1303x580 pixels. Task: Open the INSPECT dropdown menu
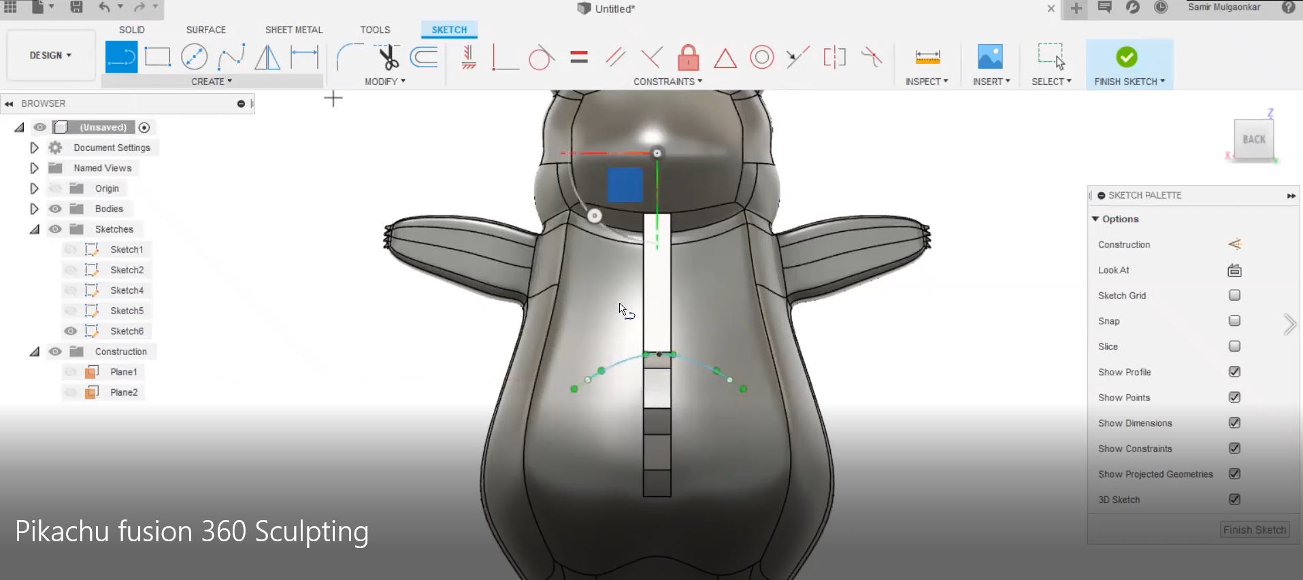click(927, 82)
